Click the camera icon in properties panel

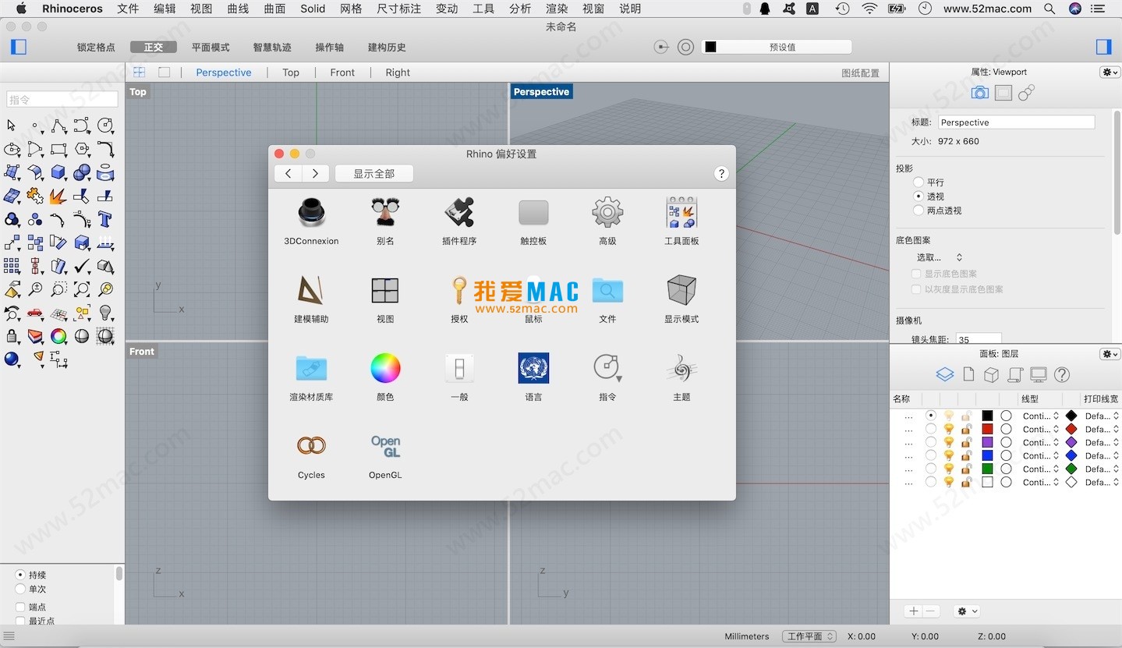980,93
